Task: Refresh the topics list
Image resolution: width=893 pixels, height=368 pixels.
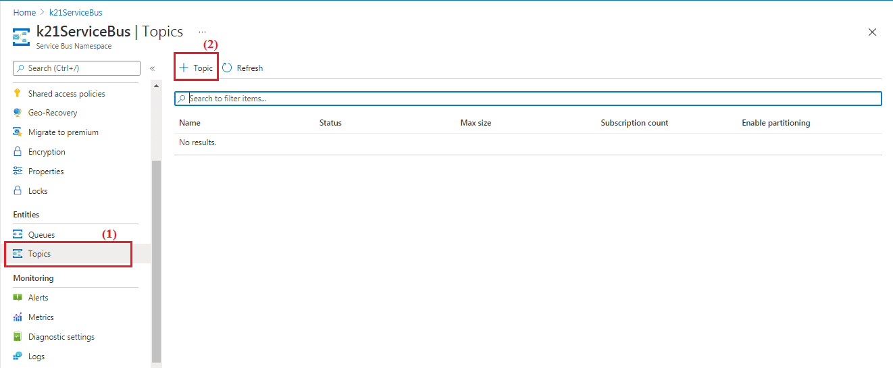Action: tap(243, 68)
